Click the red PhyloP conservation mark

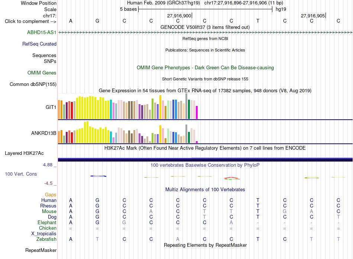[231, 178]
